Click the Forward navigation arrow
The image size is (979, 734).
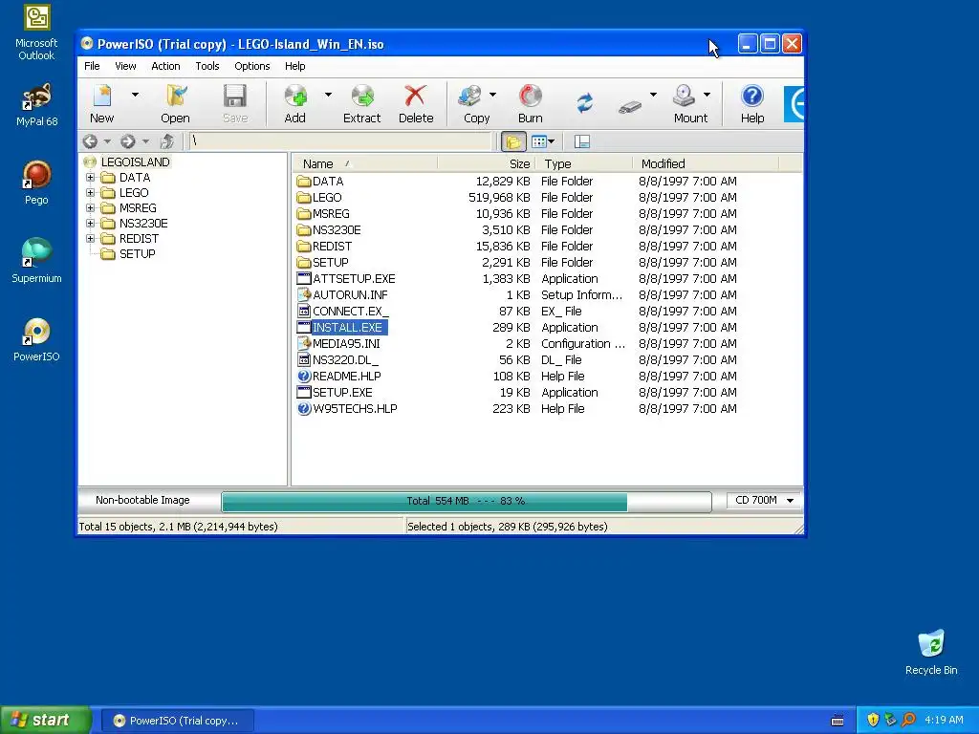coord(128,141)
